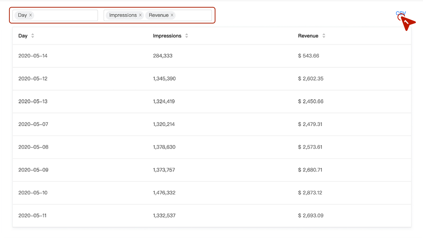
Task: Click the impressions value 1,332,537
Action: click(x=164, y=216)
